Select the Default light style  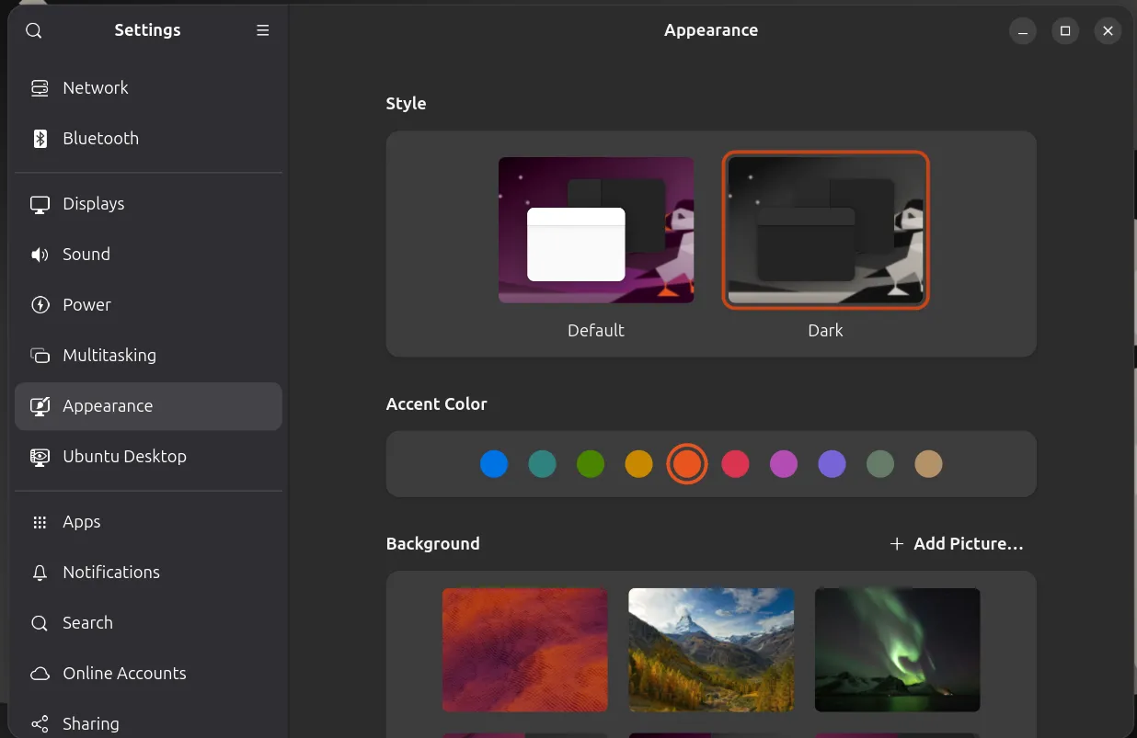click(596, 230)
